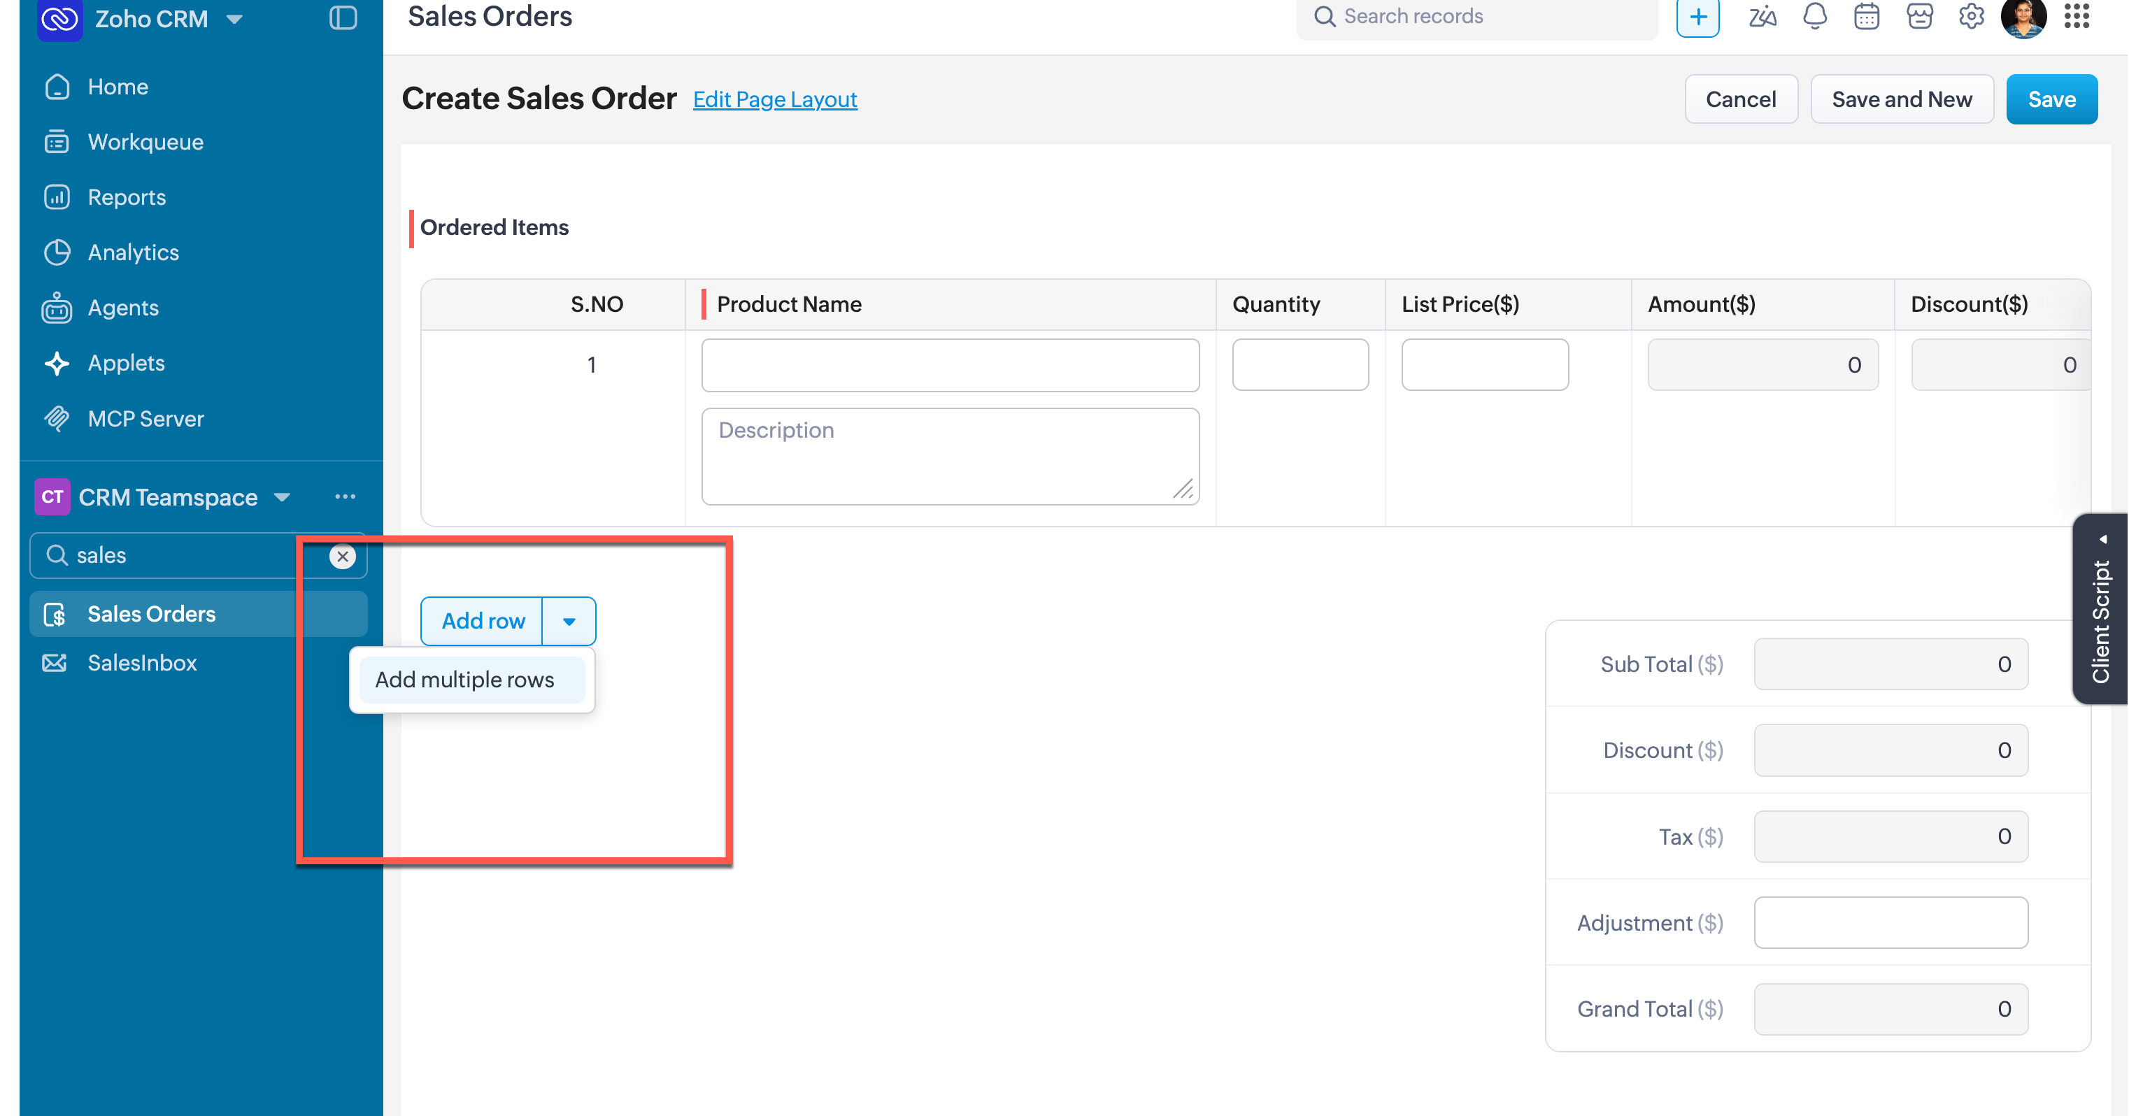Click the Add row dropdown arrow
This screenshot has height=1116, width=2129.
coord(569,621)
